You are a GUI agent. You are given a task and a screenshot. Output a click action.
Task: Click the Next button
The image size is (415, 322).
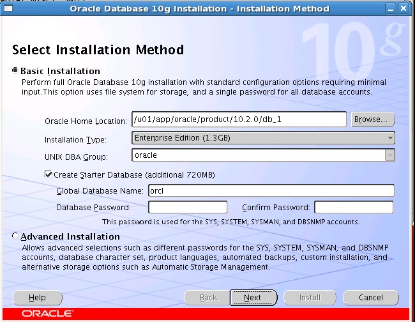click(x=253, y=298)
